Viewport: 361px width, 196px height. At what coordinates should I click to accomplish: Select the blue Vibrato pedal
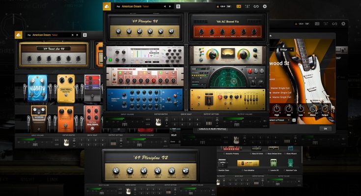37,87
